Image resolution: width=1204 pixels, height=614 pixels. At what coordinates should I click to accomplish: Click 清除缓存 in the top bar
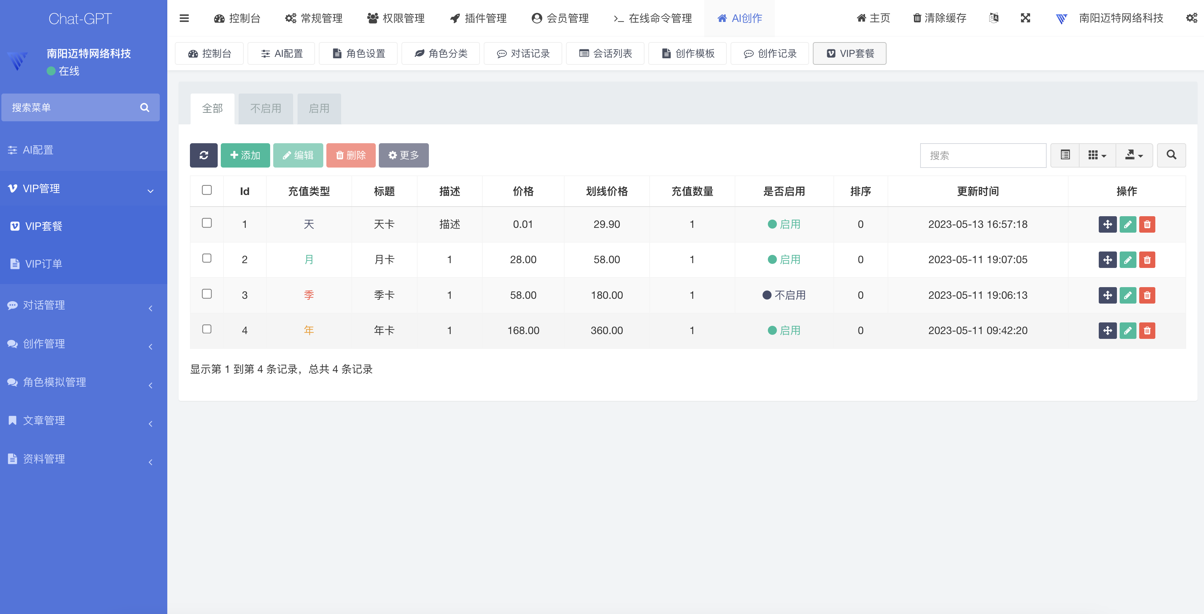(939, 18)
